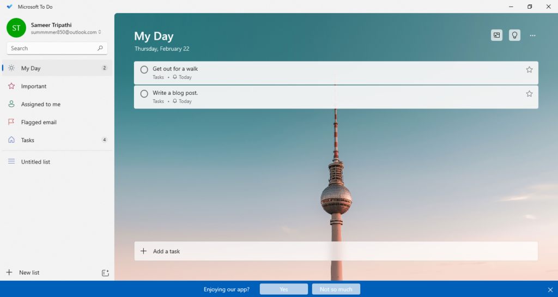558x297 pixels.
Task: Click the list lines icon beside Untitled list
Action: pyautogui.click(x=11, y=161)
